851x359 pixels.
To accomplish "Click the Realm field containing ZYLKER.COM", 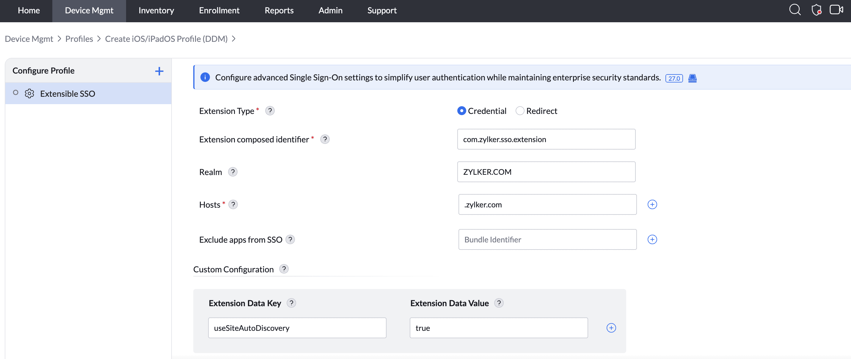I will click(x=546, y=172).
